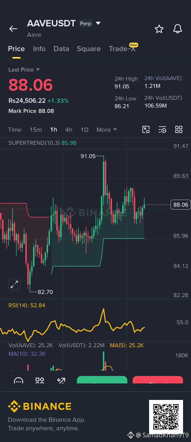Click the 91.05 high marker on chart
The width and height of the screenshot is (191, 442).
pos(88,156)
